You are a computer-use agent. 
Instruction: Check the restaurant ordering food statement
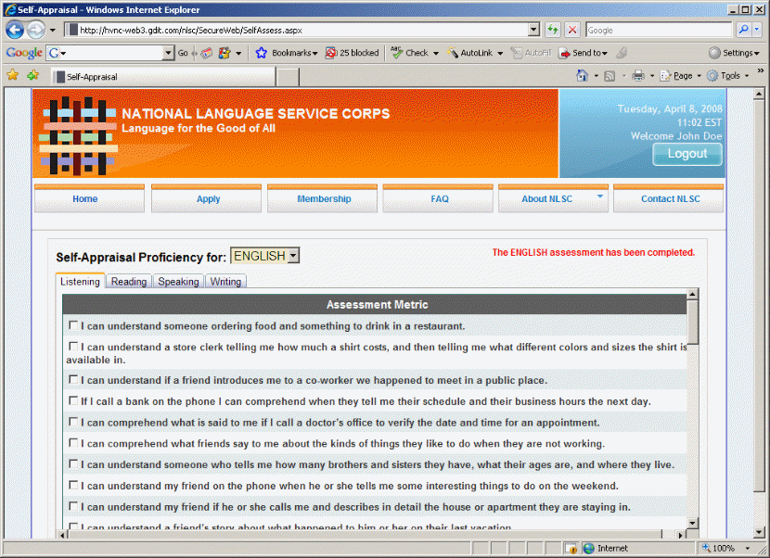click(73, 325)
